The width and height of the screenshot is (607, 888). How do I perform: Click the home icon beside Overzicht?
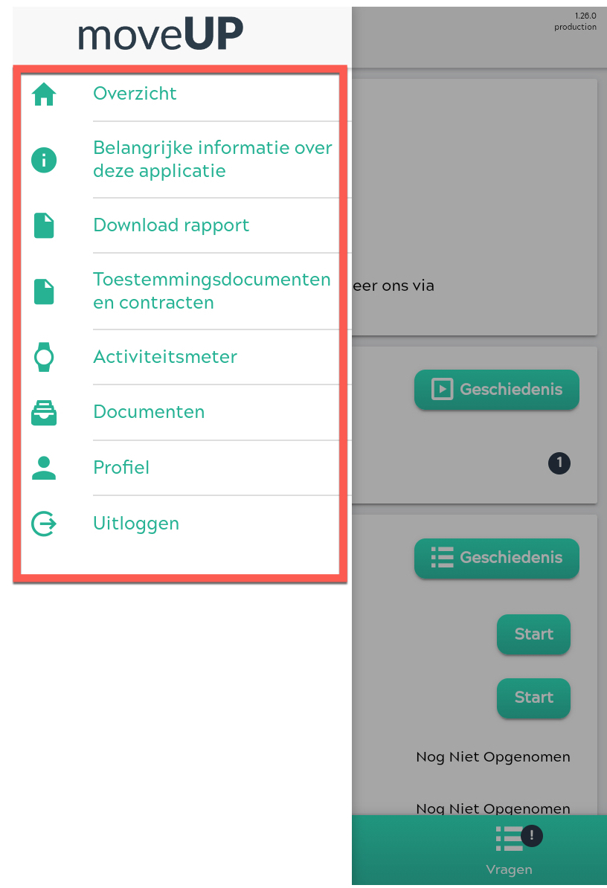point(44,94)
